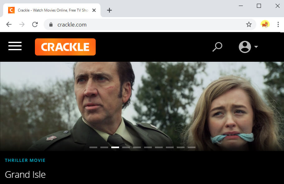The image size is (284, 184).
Task: Click the Crackle favicon in the tab
Action: [x=11, y=10]
